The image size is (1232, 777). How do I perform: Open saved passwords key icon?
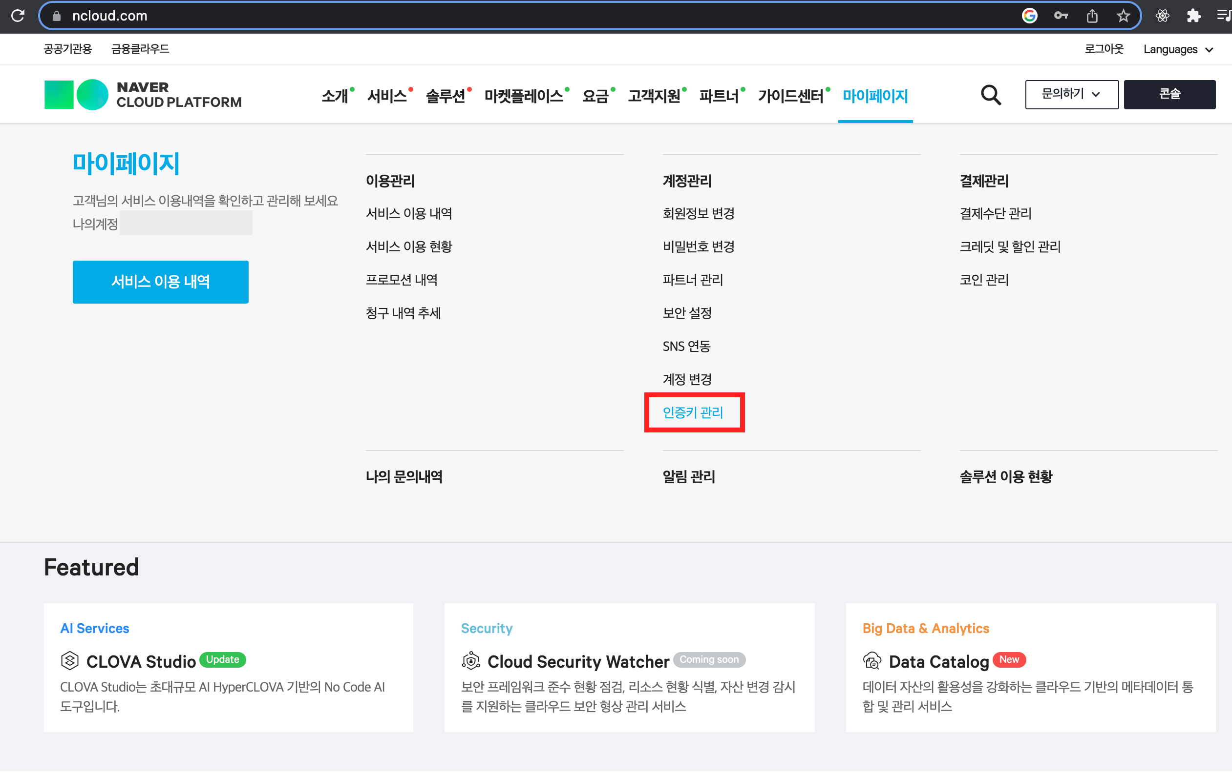pos(1061,16)
